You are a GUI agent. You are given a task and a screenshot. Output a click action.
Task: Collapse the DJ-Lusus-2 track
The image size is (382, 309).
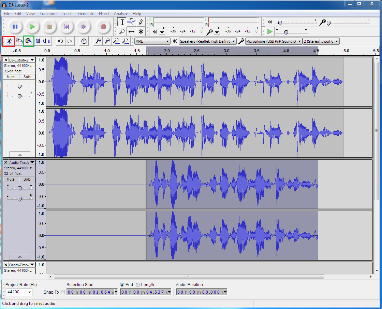19,154
